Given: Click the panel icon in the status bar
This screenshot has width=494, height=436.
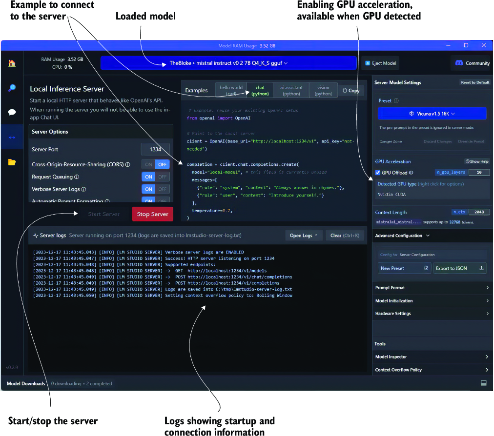Looking at the screenshot, I should coord(484,383).
